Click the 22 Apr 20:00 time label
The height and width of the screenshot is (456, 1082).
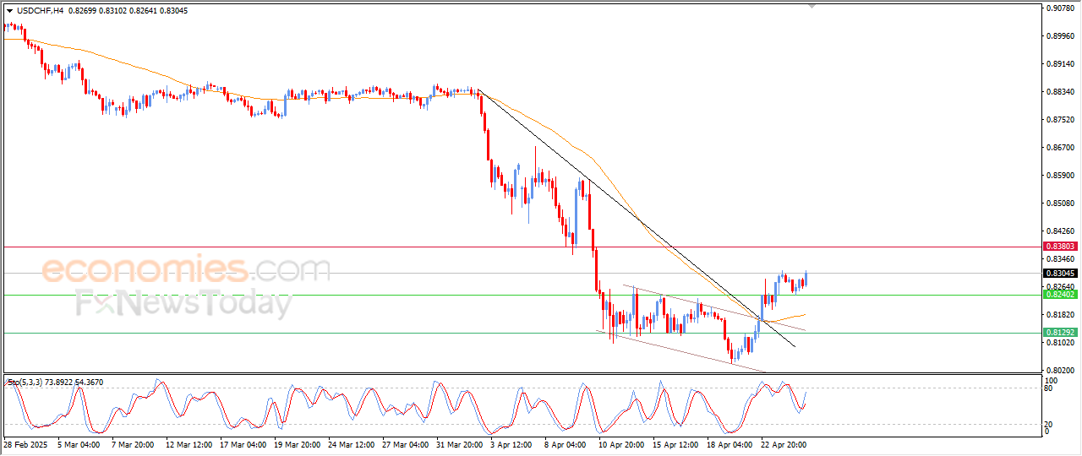783,444
